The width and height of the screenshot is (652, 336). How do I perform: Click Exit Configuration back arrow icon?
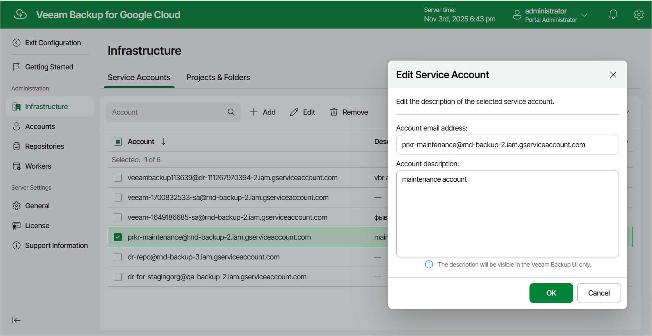[16, 43]
